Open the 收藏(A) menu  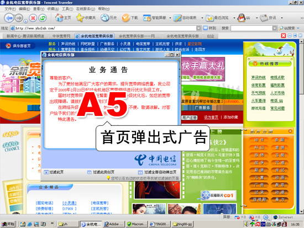pyautogui.click(x=53, y=9)
